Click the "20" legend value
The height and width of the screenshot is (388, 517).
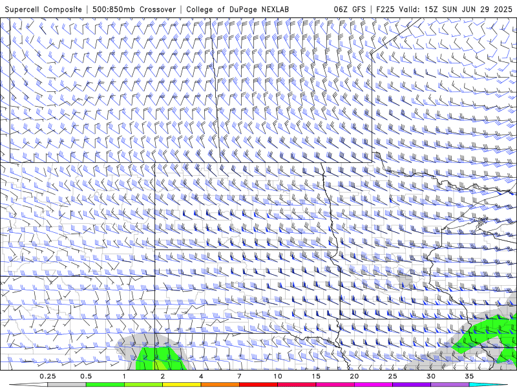pyautogui.click(x=354, y=376)
